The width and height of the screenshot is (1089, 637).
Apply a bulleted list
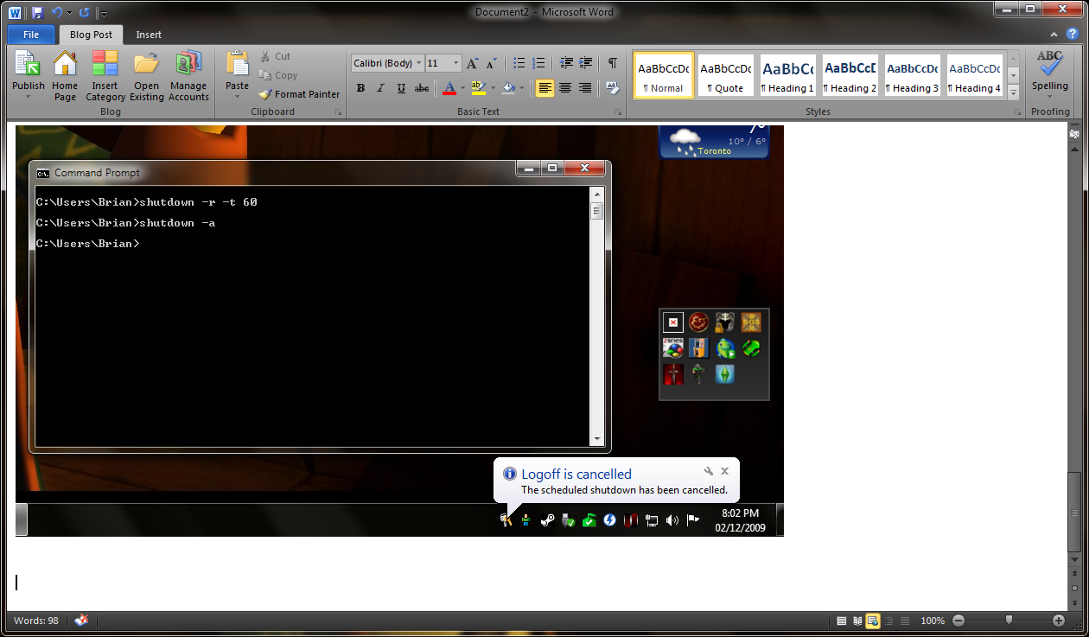tap(519, 63)
